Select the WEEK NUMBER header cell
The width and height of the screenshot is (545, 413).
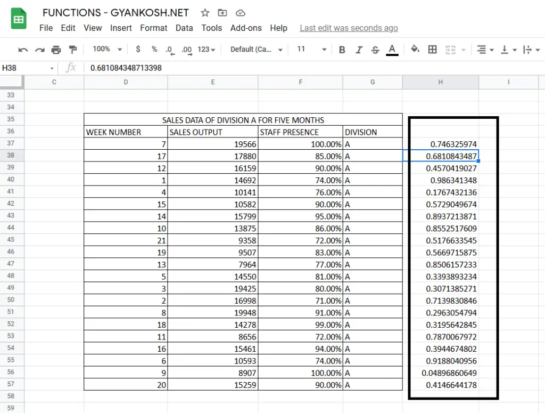tap(126, 132)
